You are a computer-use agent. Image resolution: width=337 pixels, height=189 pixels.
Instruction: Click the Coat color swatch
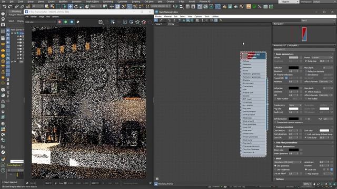324,131
